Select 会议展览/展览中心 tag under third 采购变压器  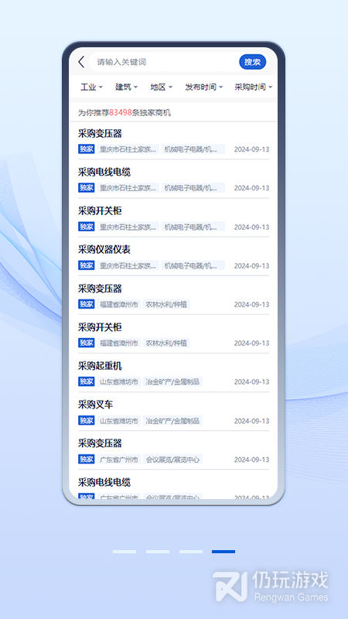tap(172, 460)
